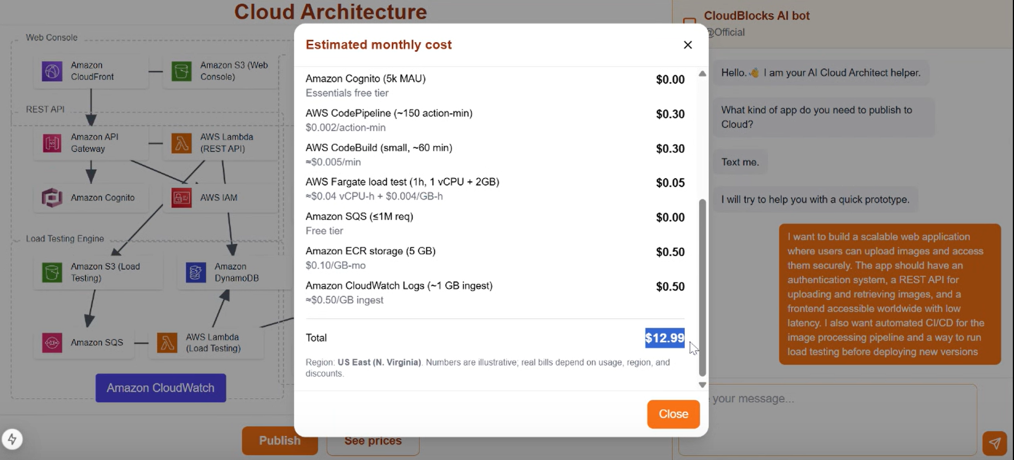Click the AWS CodeBuild cost row label
1014x460 pixels.
click(379, 148)
